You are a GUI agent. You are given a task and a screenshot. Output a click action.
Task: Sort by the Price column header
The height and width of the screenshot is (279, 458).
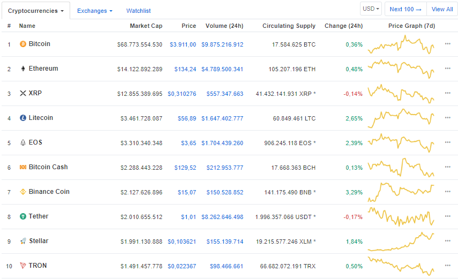pos(189,26)
